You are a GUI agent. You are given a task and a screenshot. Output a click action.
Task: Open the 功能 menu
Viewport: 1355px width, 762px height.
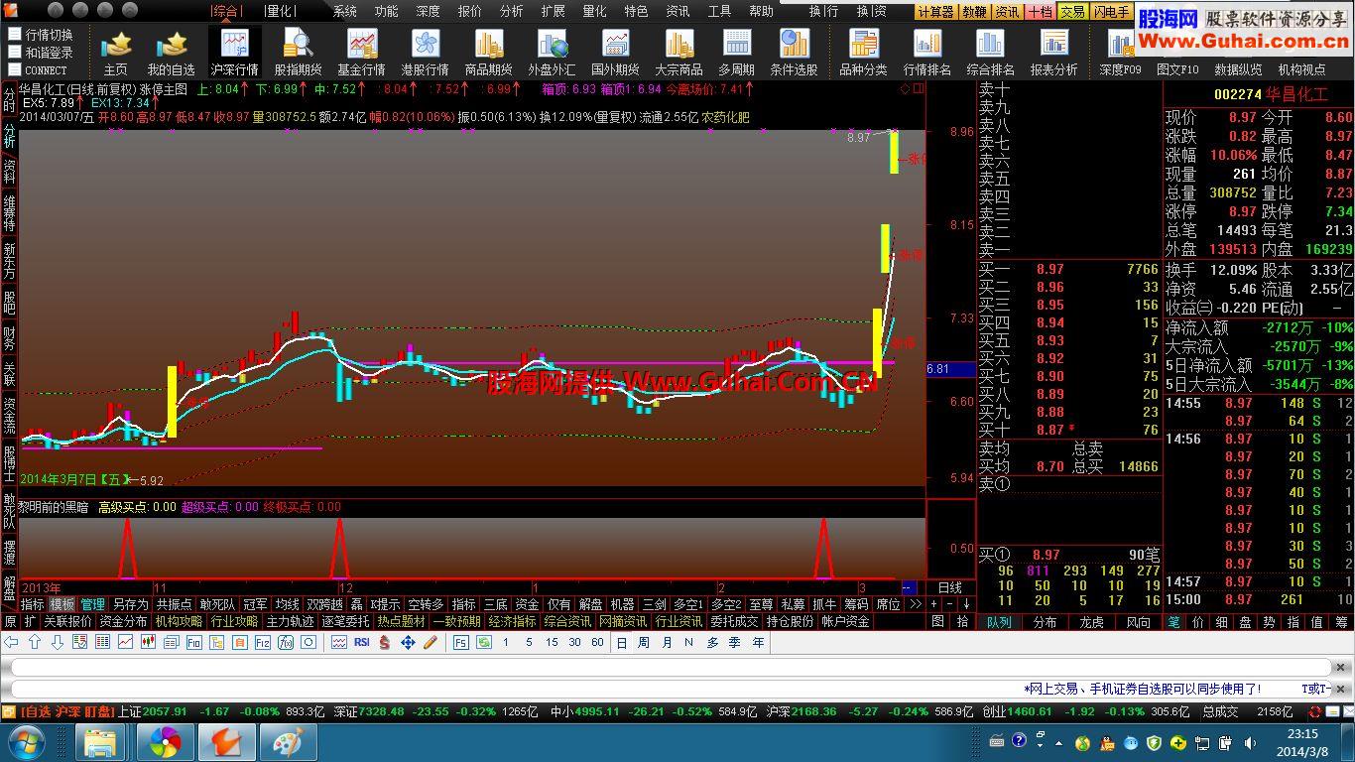[387, 11]
